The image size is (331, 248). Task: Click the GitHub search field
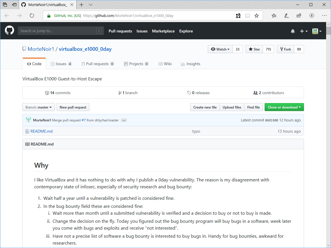[61, 30]
